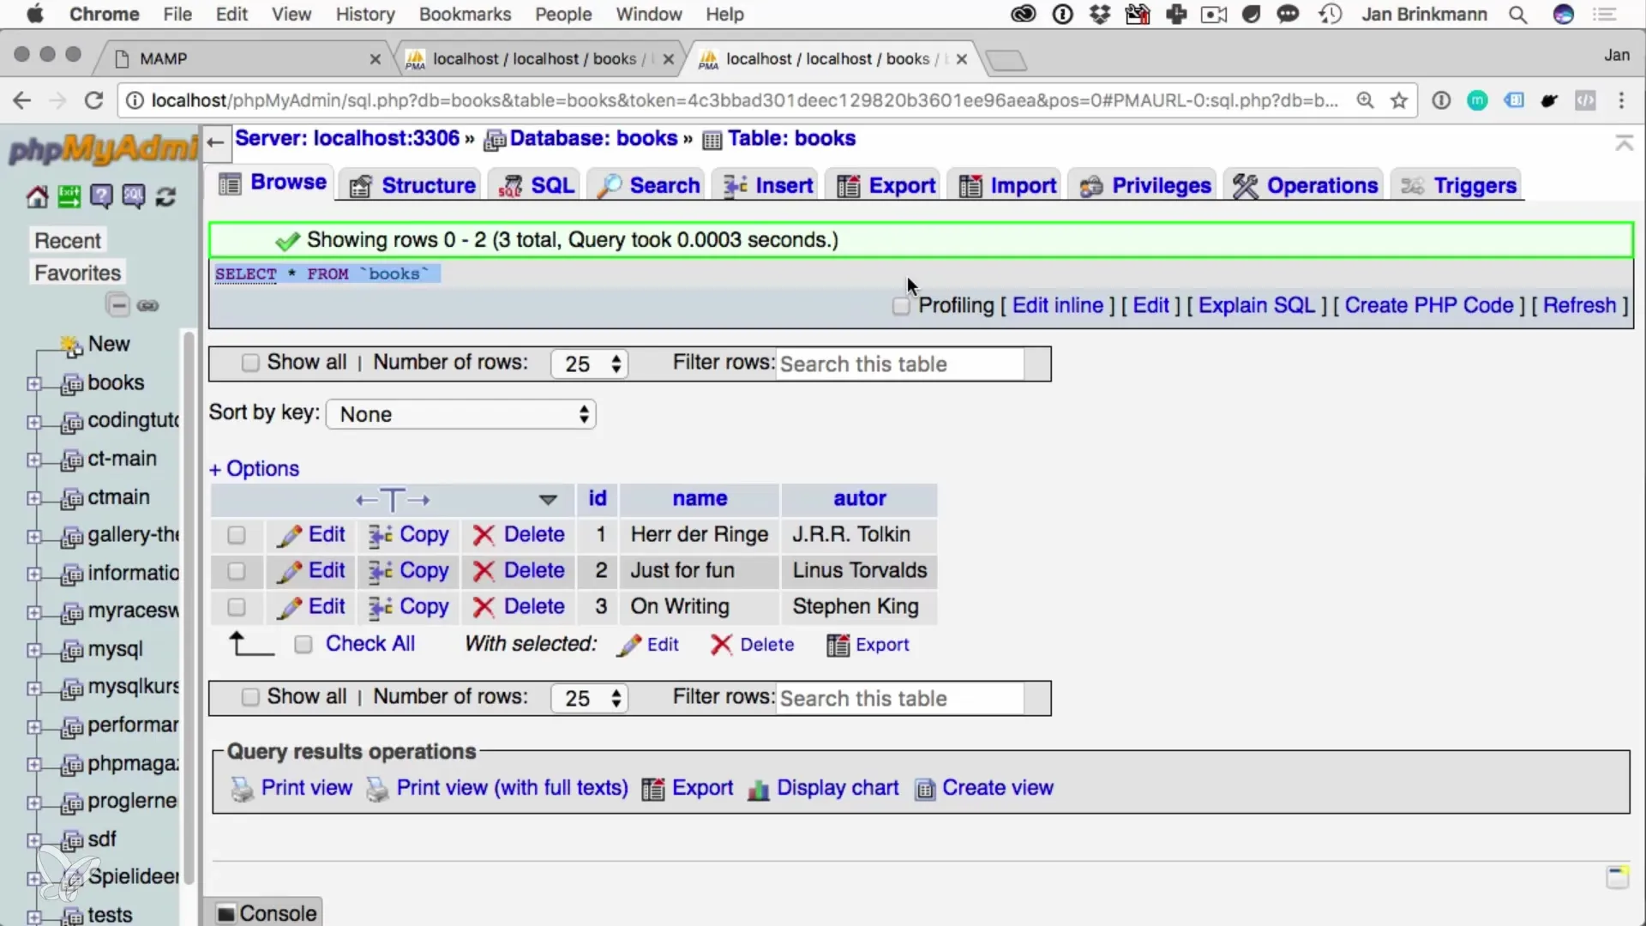The height and width of the screenshot is (926, 1646).
Task: Enable the Profiling checkbox
Action: tap(900, 306)
